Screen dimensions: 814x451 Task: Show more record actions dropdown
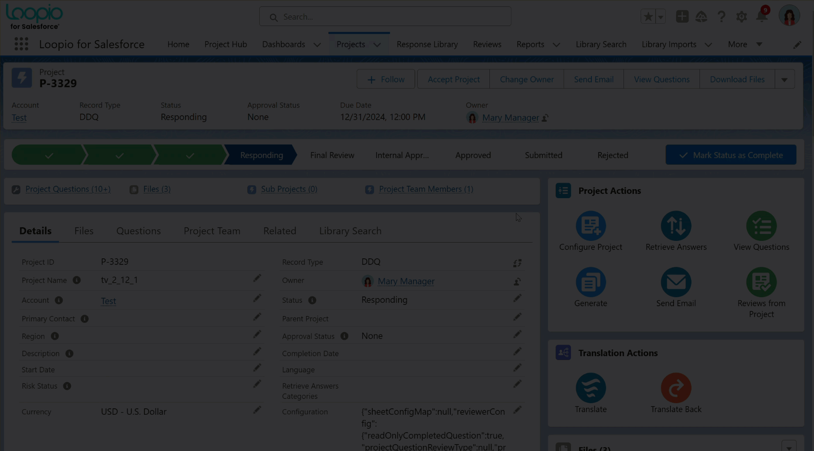tap(785, 79)
